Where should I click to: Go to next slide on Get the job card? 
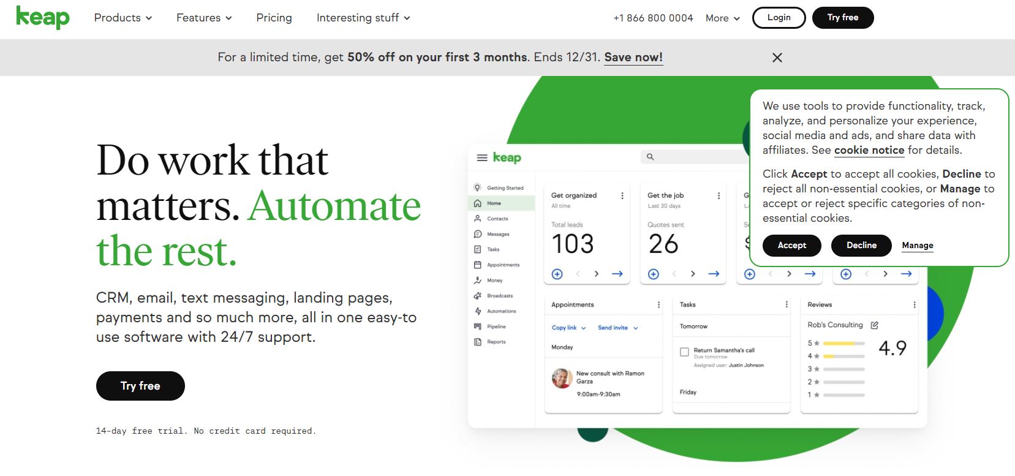tap(693, 274)
